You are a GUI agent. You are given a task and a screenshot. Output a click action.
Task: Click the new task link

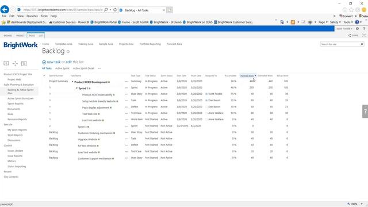pos(53,62)
